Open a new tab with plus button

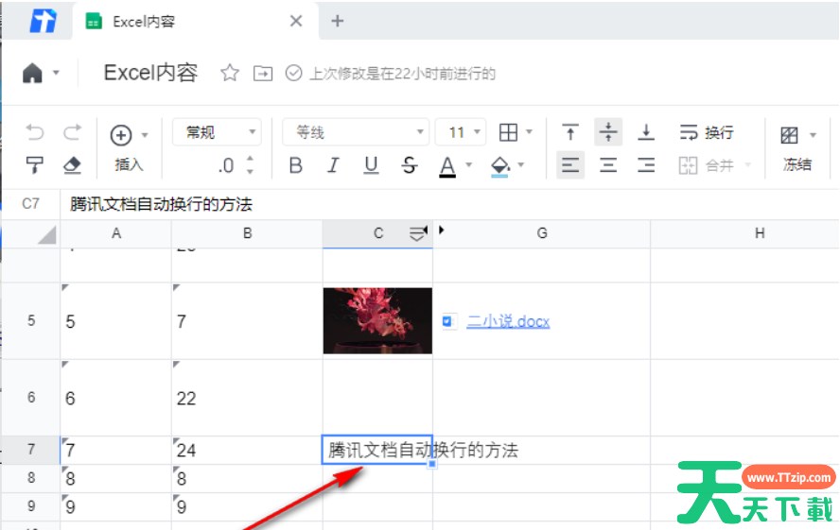(338, 21)
